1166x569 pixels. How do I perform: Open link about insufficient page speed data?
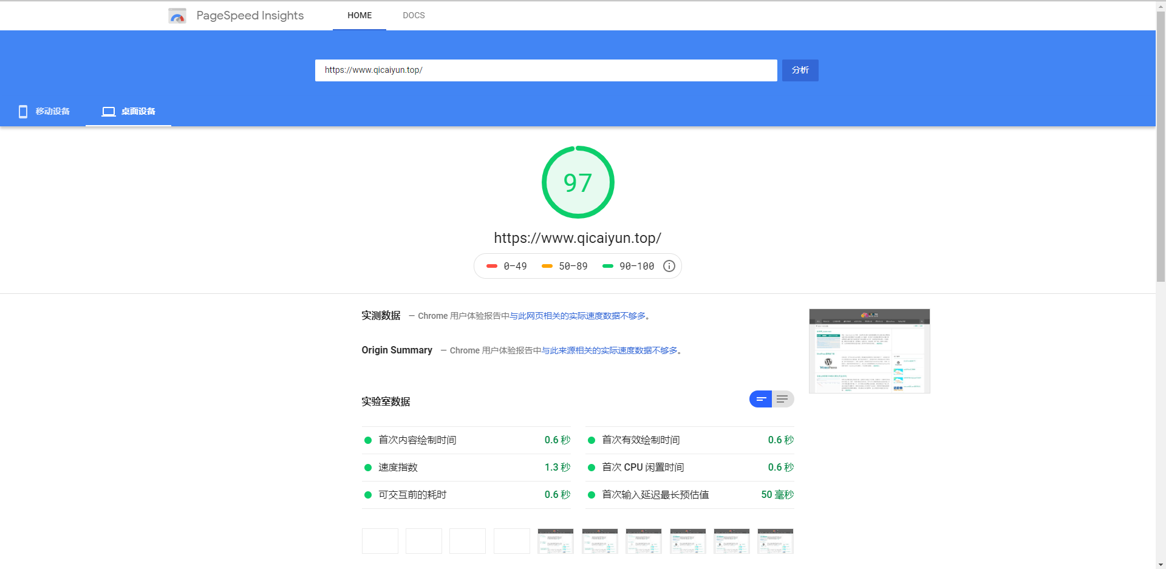(577, 316)
